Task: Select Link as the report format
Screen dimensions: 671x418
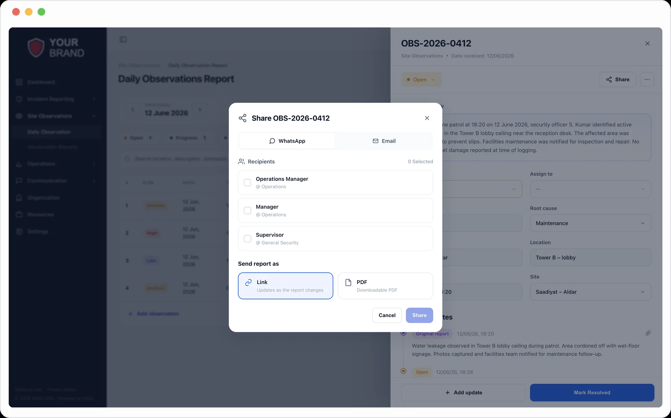Action: 286,286
